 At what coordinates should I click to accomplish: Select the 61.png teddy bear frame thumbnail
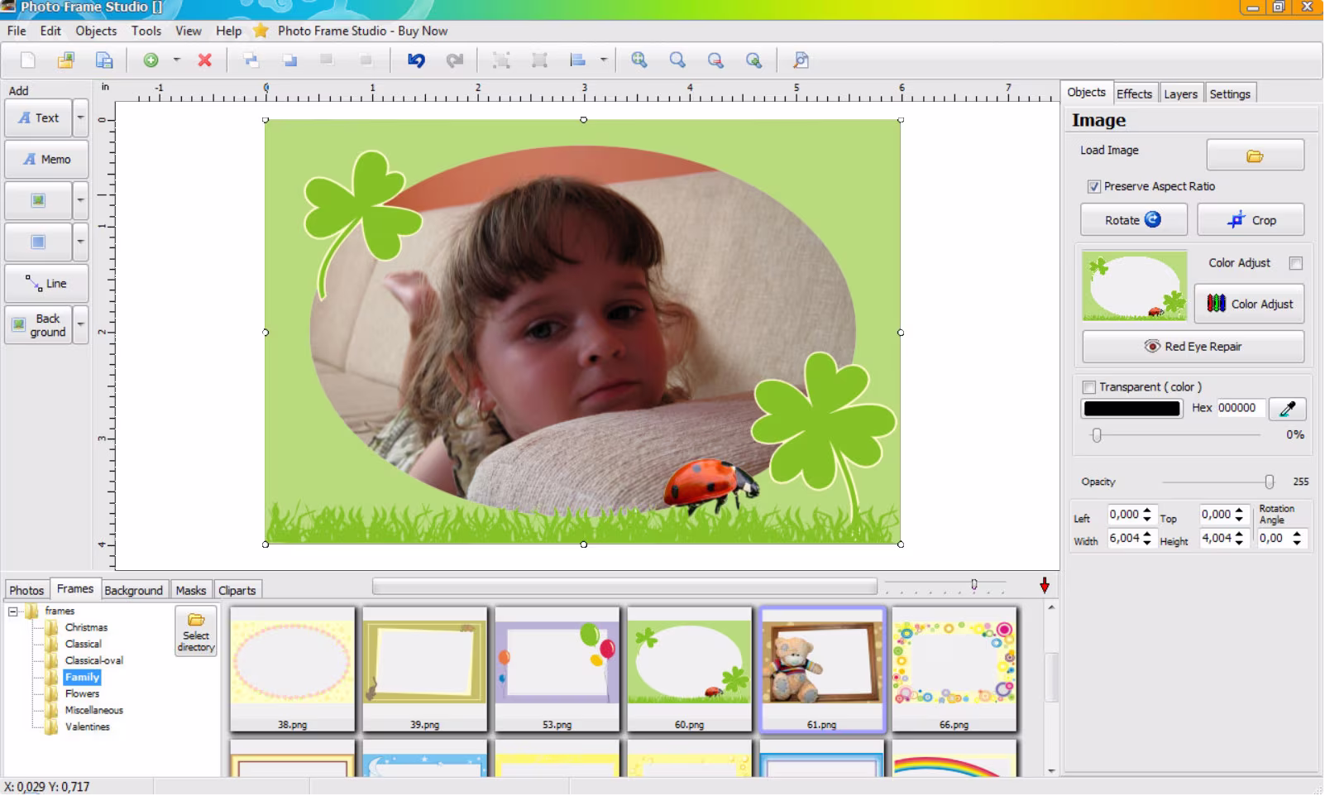point(822,669)
